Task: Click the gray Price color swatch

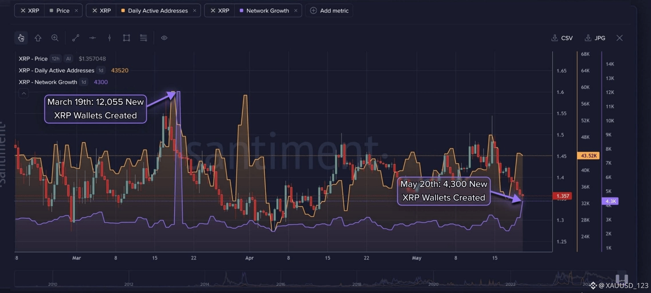Action: (51, 11)
